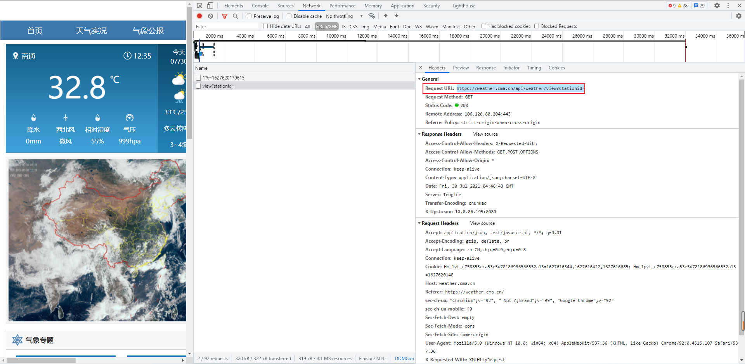This screenshot has width=745, height=364.
Task: View source of Response Headers
Action: tap(485, 134)
